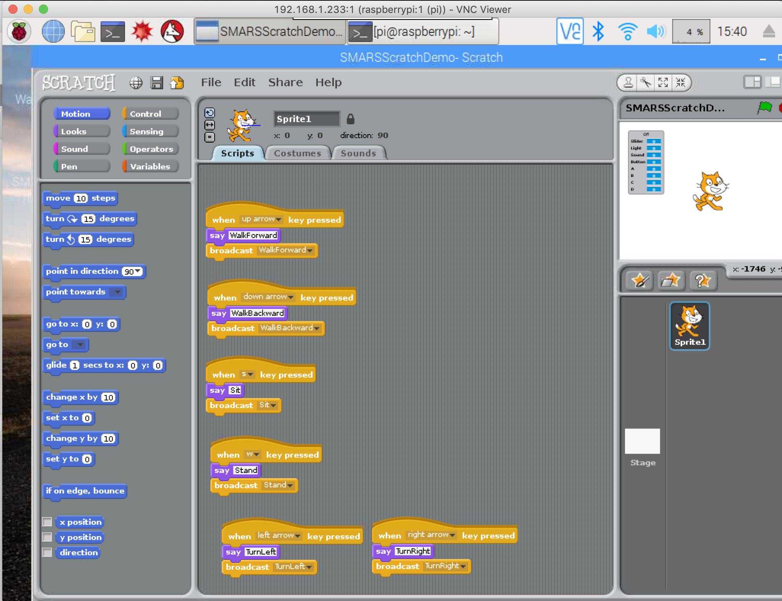Open the Share menu

pos(285,82)
